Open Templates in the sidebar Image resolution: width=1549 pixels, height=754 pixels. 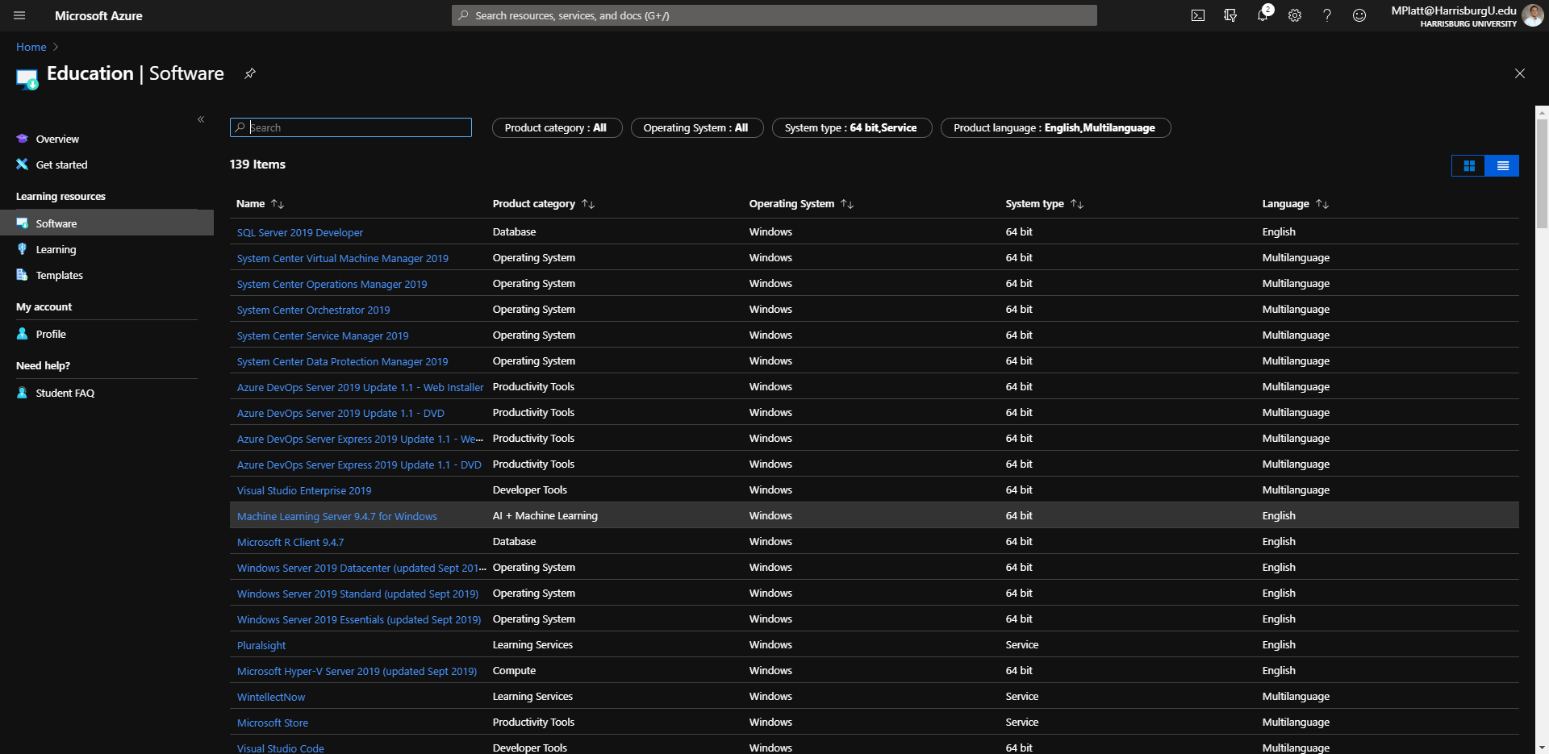pos(59,275)
